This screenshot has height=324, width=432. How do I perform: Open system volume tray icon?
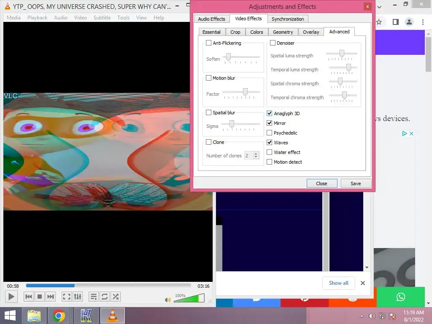[372, 316]
